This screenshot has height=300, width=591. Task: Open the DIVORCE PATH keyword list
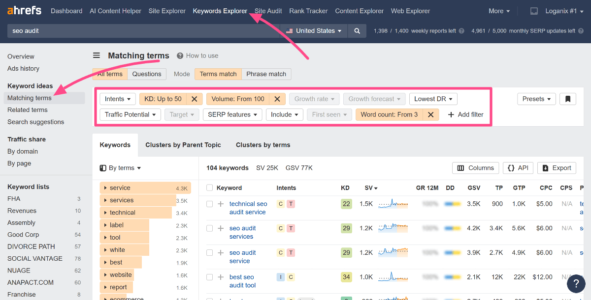coord(31,246)
